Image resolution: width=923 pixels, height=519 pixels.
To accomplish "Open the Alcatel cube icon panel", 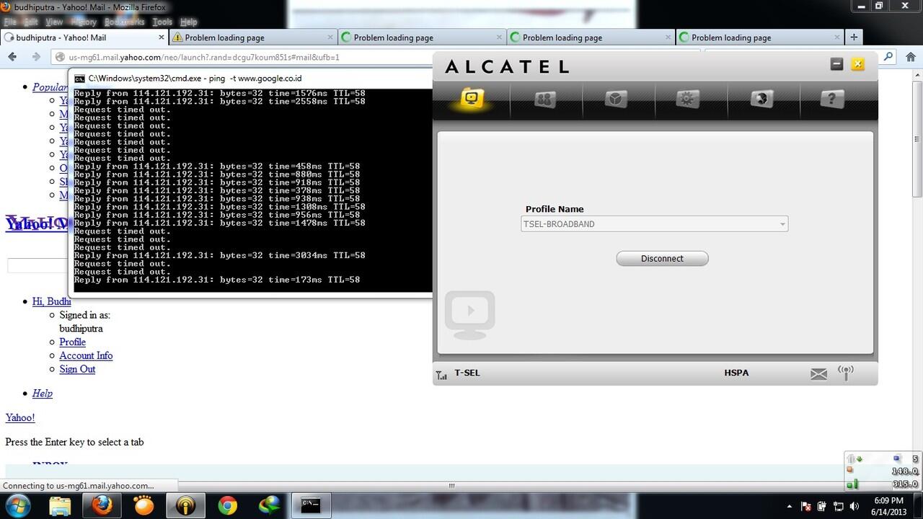I will pos(617,99).
